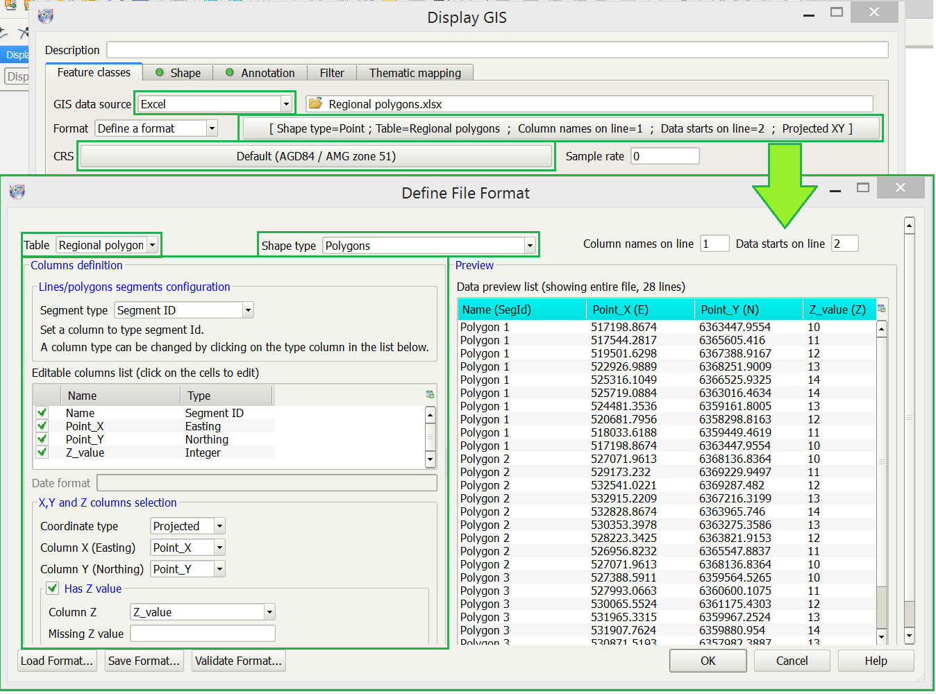The width and height of the screenshot is (936, 694).
Task: Click the Define File Format app icon
Action: [x=17, y=192]
